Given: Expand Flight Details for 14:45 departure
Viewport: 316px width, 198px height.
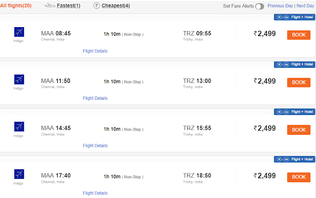Looking at the screenshot, I should [x=95, y=146].
